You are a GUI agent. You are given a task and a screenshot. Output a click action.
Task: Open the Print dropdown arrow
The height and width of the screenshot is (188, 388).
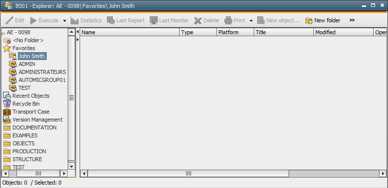(251, 21)
